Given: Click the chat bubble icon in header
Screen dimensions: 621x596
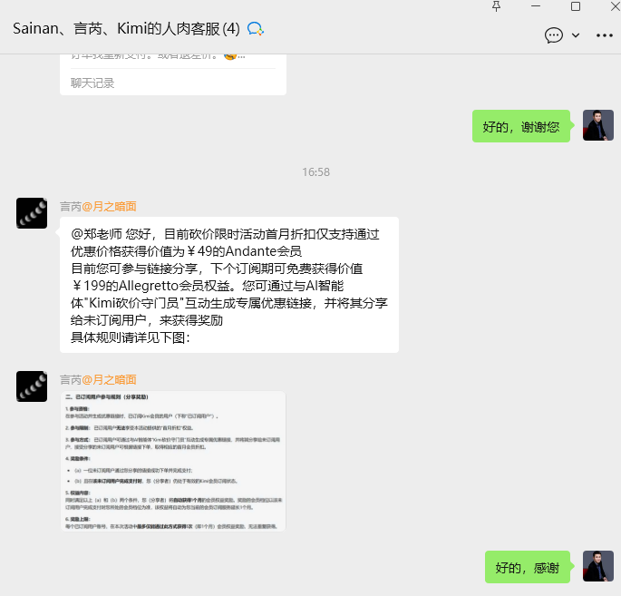Looking at the screenshot, I should (x=553, y=35).
